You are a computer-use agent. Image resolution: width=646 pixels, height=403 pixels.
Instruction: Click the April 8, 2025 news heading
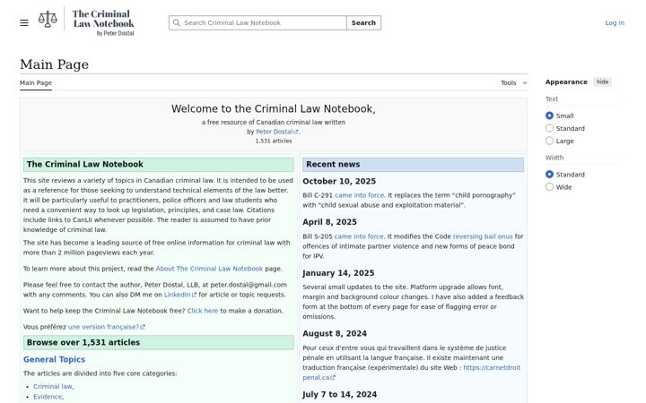pos(329,222)
